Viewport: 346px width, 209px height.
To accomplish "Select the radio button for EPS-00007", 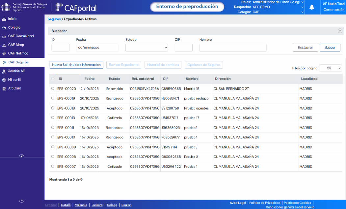I will [x=53, y=166].
